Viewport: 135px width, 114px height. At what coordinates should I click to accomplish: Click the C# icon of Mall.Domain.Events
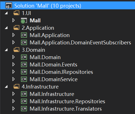pos(24,64)
